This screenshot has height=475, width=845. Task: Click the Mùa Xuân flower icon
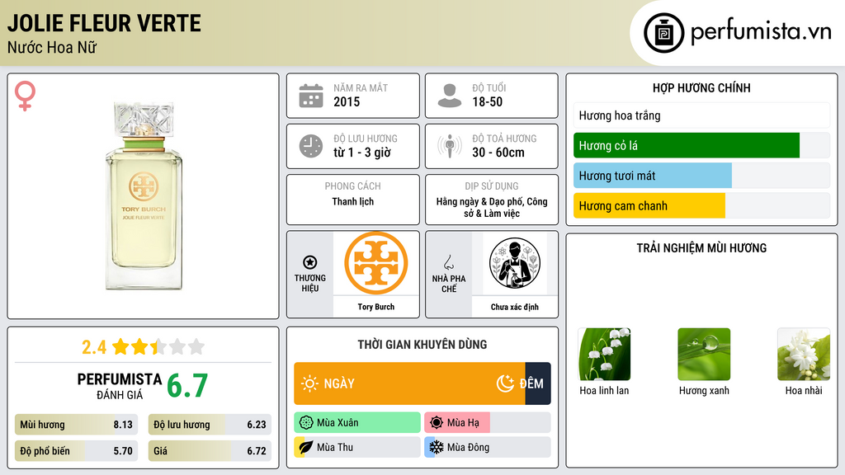[x=306, y=423]
